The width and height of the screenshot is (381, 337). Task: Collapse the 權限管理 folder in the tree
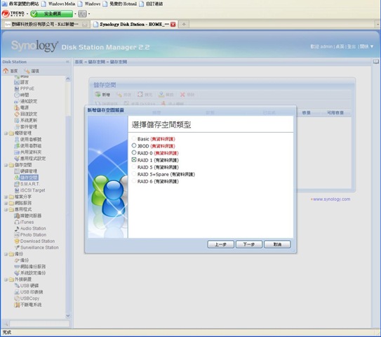6,133
